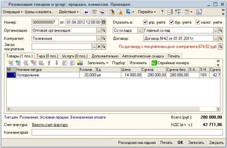Switch to the Автоматические скидки tab
This screenshot has height=148, width=227.
143,56
